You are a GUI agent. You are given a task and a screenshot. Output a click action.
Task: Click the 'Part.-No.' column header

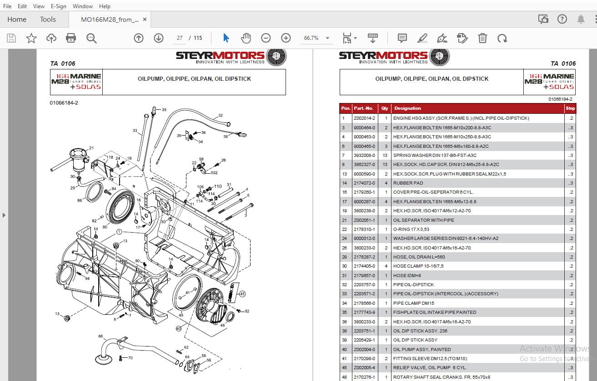(363, 108)
